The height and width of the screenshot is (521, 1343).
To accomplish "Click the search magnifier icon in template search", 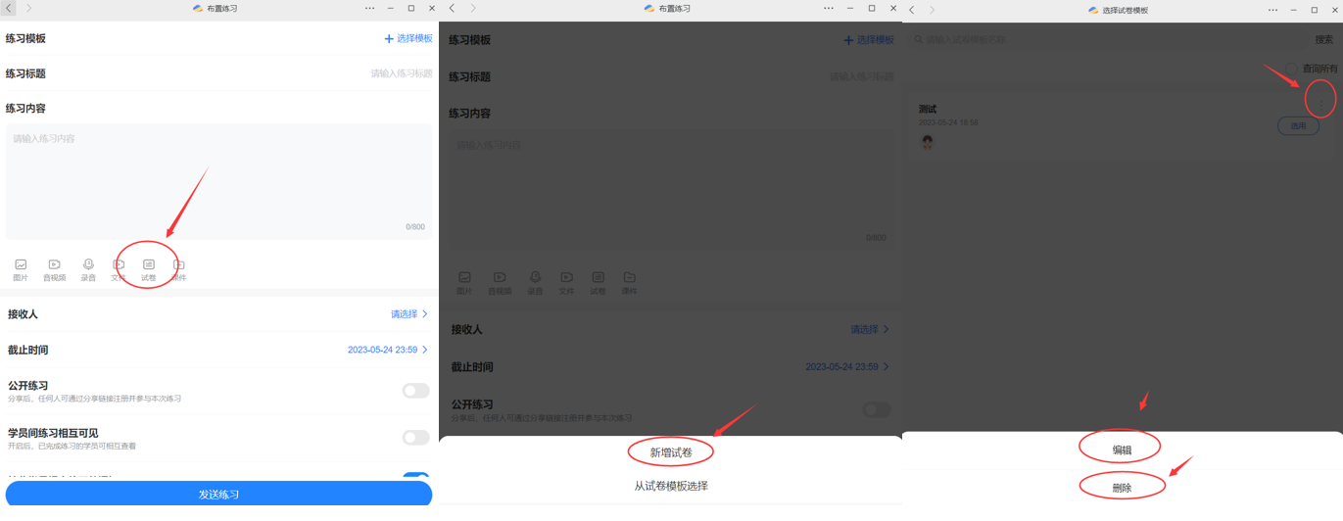I will click(919, 40).
